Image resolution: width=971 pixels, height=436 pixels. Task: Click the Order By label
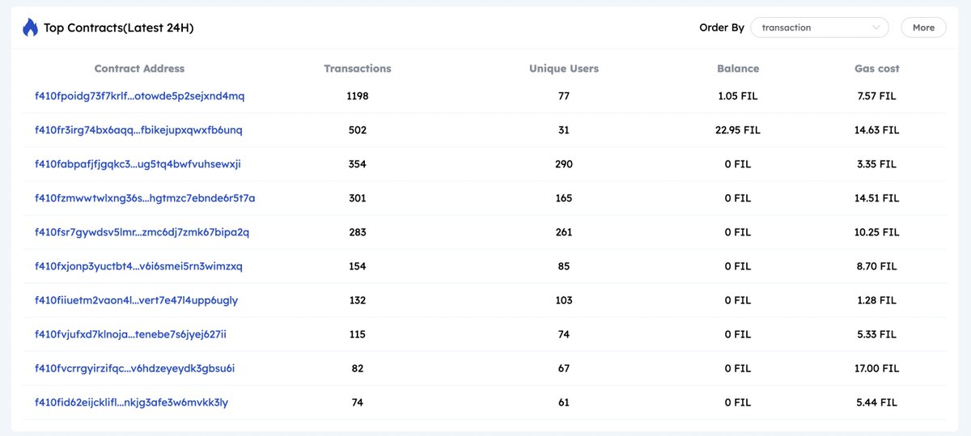[722, 28]
